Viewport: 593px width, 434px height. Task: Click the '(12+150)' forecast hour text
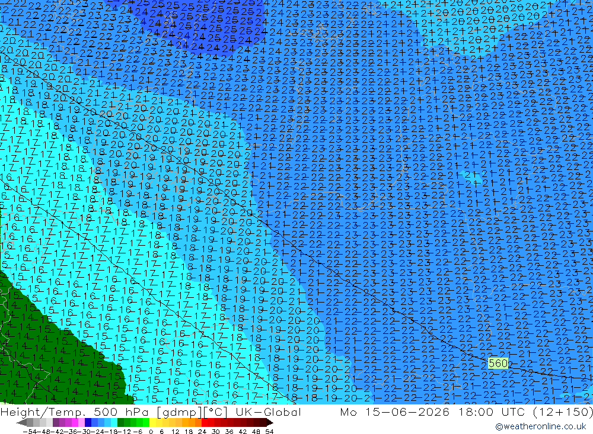tap(563, 412)
